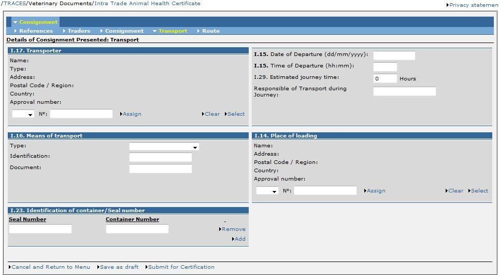The image size is (499, 275).
Task: Click the Means of transport Identification field
Action: point(161,157)
